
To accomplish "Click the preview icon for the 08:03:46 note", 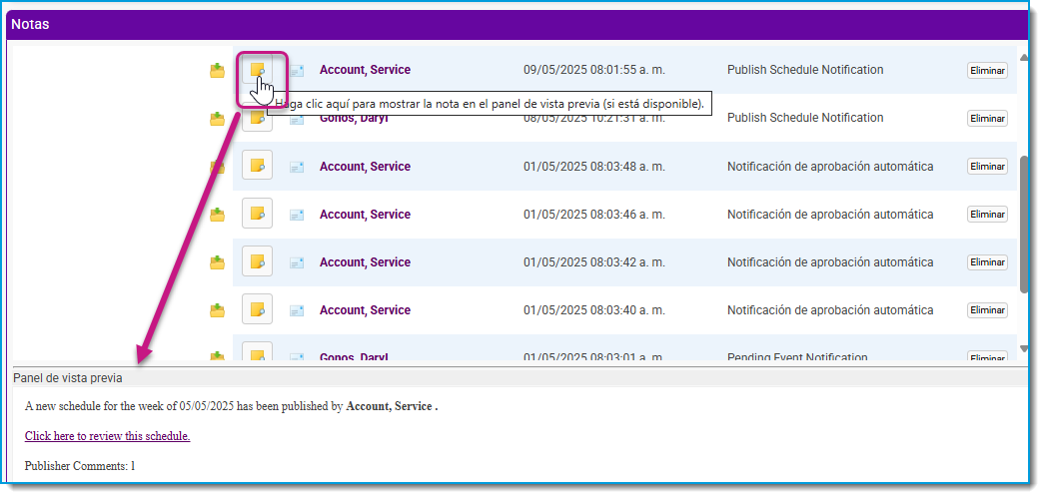I will 257,214.
